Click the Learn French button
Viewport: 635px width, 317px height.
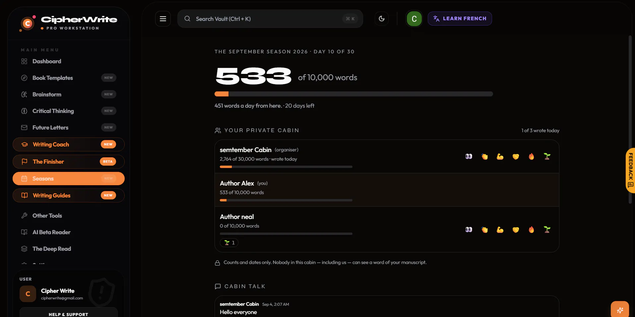pyautogui.click(x=460, y=19)
